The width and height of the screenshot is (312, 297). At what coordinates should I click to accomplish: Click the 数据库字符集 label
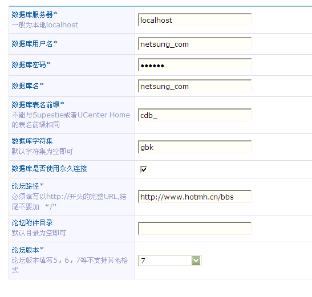32,141
